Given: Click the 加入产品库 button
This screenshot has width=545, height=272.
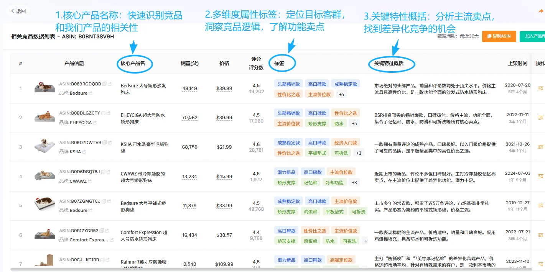Looking at the screenshot, I should coord(535,36).
